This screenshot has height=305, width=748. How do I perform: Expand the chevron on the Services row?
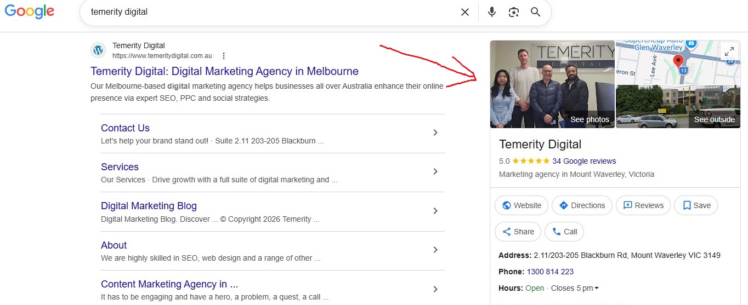435,171
